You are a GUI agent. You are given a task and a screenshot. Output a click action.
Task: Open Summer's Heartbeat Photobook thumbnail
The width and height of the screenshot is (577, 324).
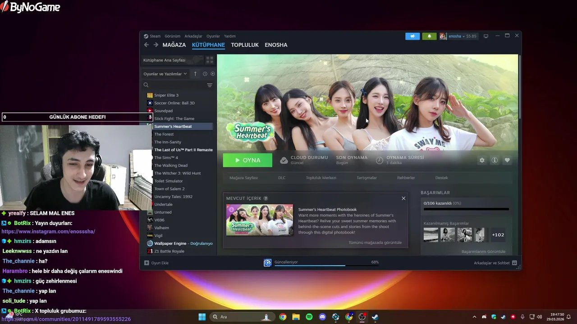click(260, 220)
